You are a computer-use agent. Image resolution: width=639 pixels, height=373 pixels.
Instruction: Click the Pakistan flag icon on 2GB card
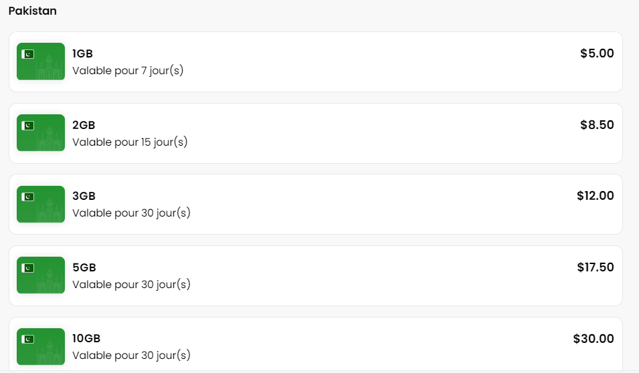point(27,126)
